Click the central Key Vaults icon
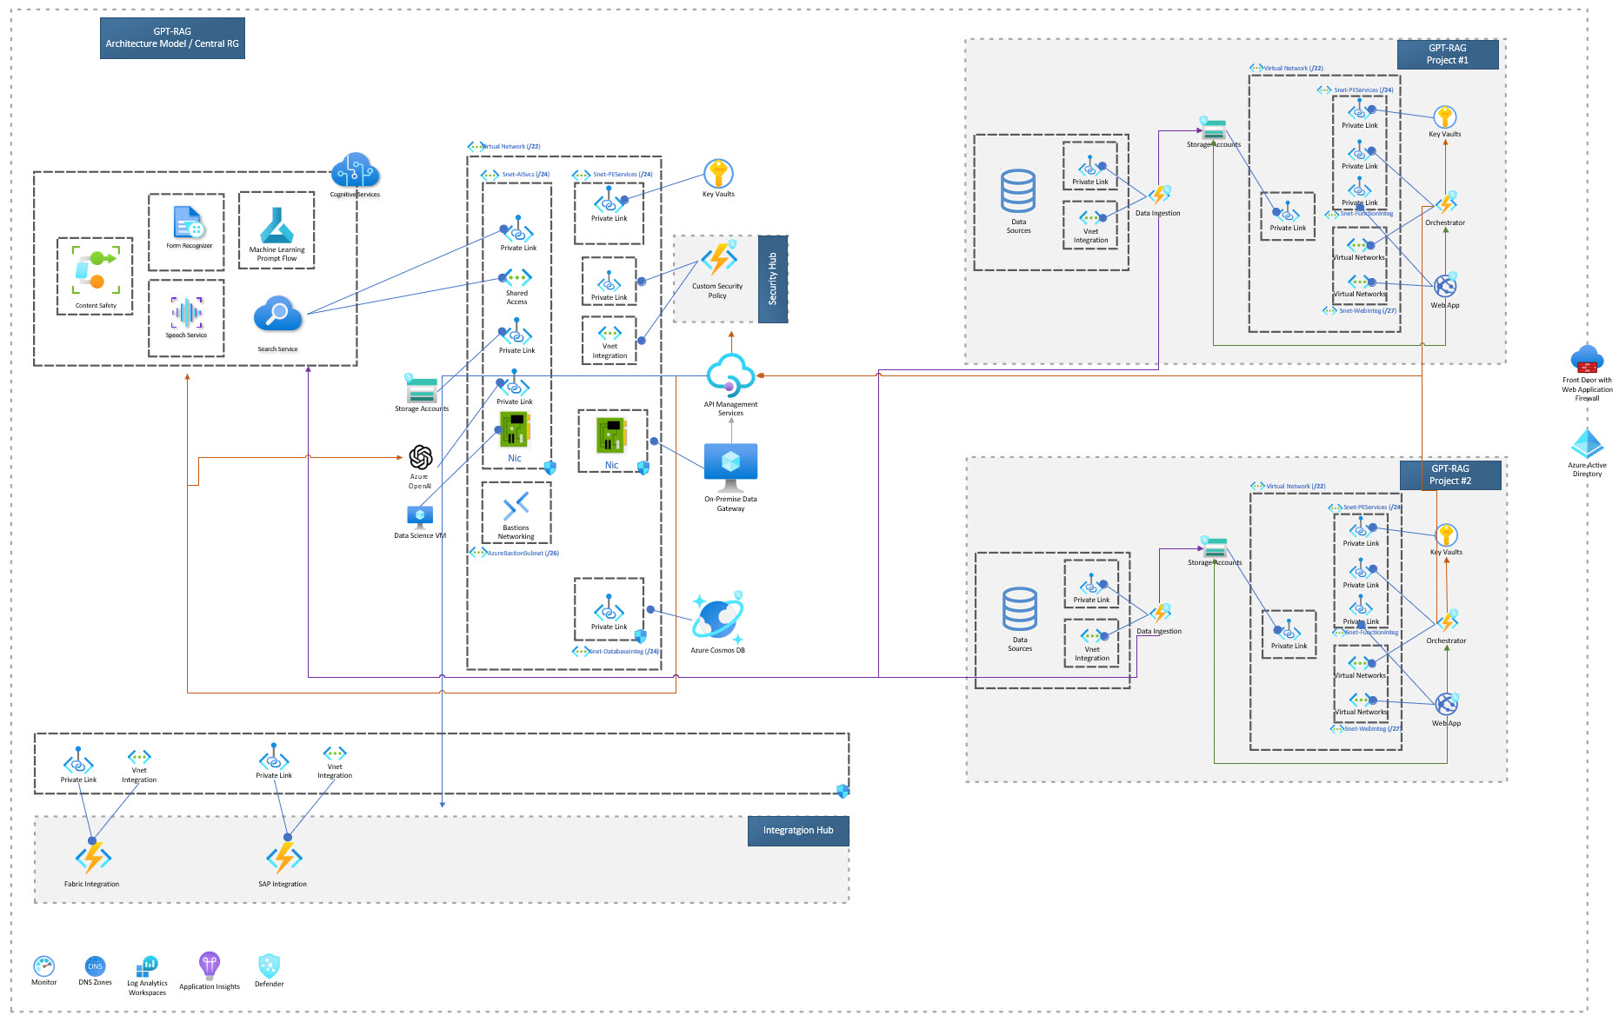This screenshot has height=1022, width=1619. click(718, 174)
